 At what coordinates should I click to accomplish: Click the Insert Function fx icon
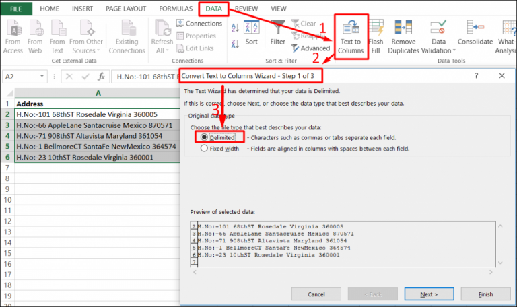101,77
